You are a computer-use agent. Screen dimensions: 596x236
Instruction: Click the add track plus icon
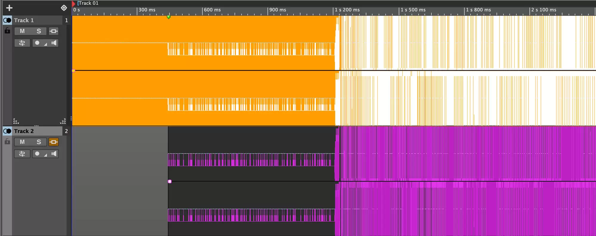coord(9,8)
